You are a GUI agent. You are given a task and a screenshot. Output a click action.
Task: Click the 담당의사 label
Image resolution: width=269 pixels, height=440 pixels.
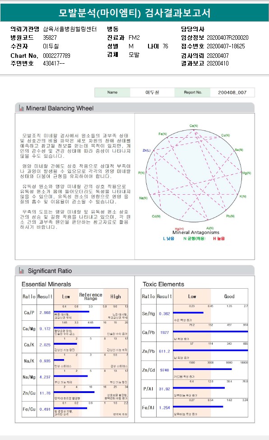pos(193,29)
